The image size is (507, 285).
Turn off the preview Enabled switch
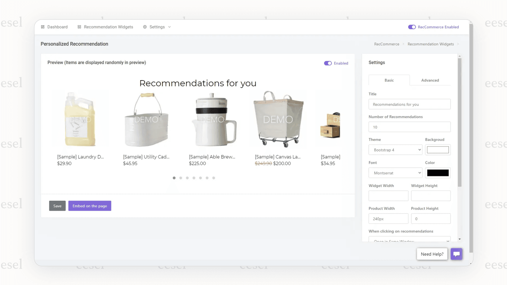coord(328,63)
